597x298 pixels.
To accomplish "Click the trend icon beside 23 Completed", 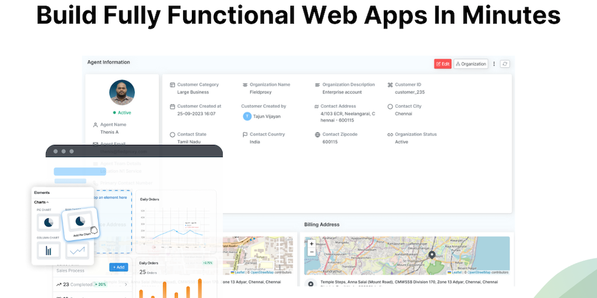I will click(59, 284).
